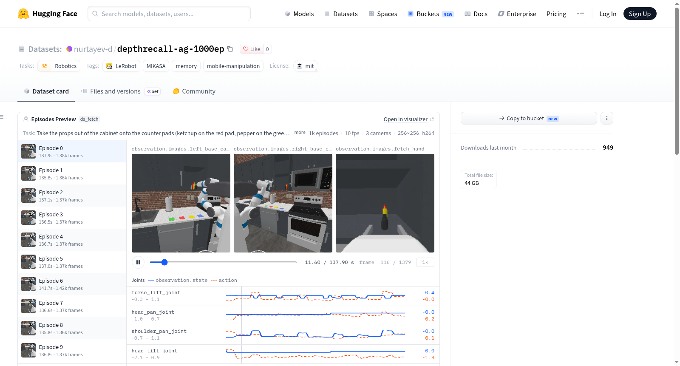The width and height of the screenshot is (680, 366).
Task: Open the Community tab
Action: (x=194, y=91)
